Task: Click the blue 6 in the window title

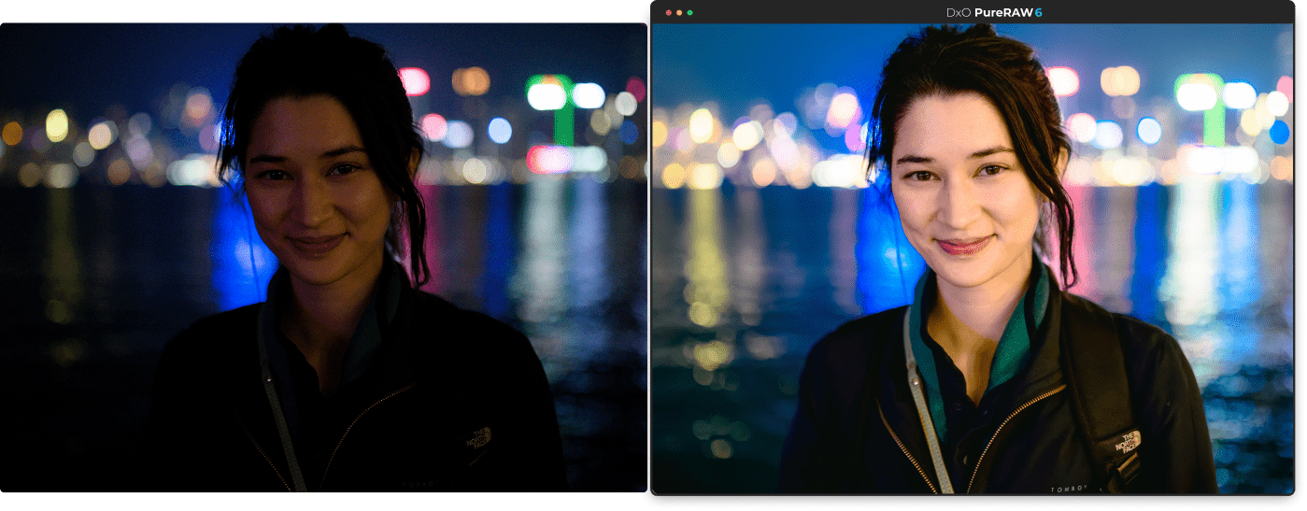Action: (x=1037, y=12)
